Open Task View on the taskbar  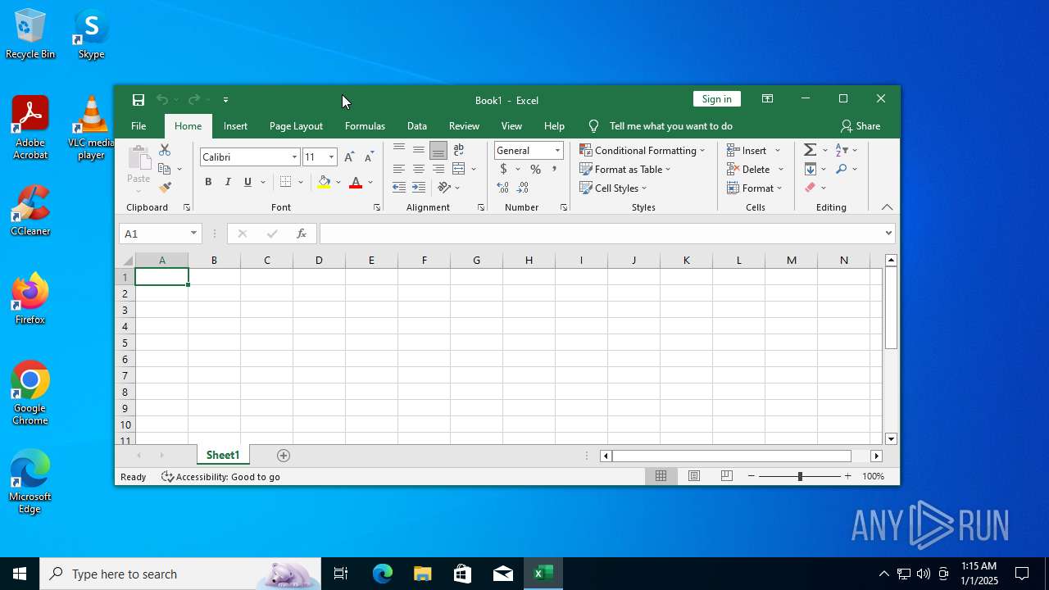[x=341, y=574]
